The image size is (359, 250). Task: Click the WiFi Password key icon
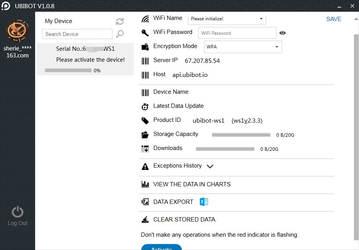click(x=145, y=33)
